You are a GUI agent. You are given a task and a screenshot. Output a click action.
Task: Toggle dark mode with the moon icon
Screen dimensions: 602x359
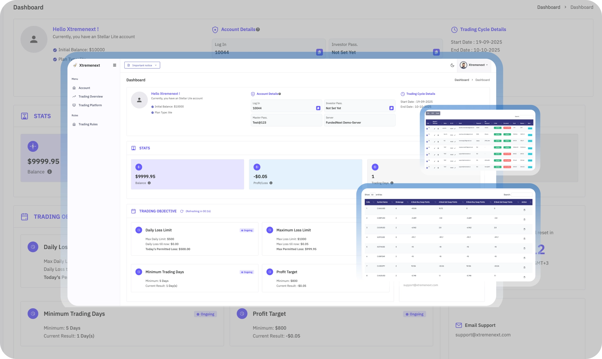(452, 65)
